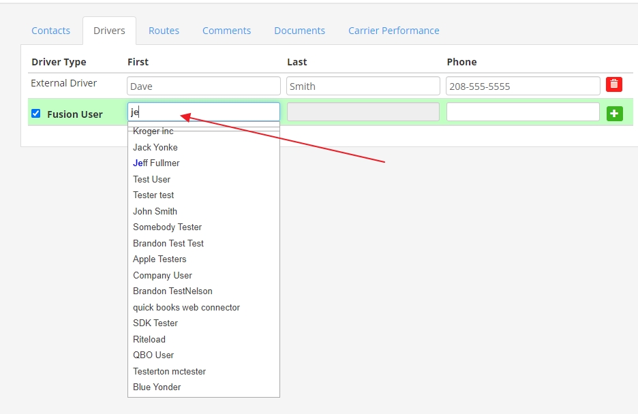Viewport: 638px width, 414px height.
Task: Choose quick books web connector option
Action: (186, 307)
